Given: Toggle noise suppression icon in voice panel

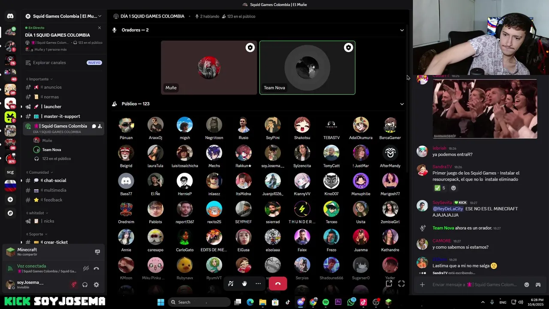Looking at the screenshot, I should pyautogui.click(x=86, y=268).
